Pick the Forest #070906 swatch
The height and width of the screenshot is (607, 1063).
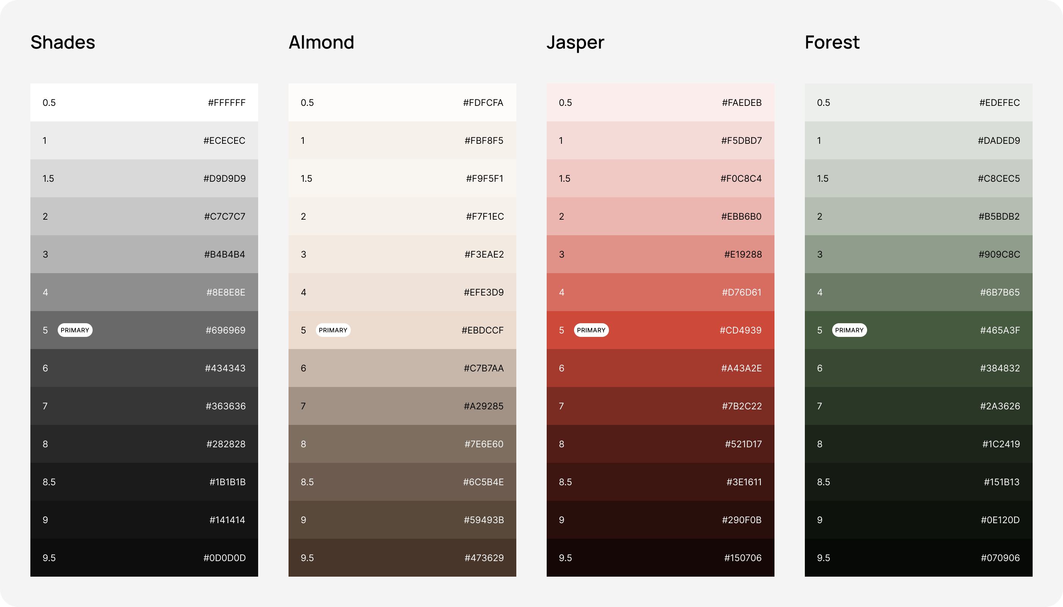pyautogui.click(x=919, y=558)
